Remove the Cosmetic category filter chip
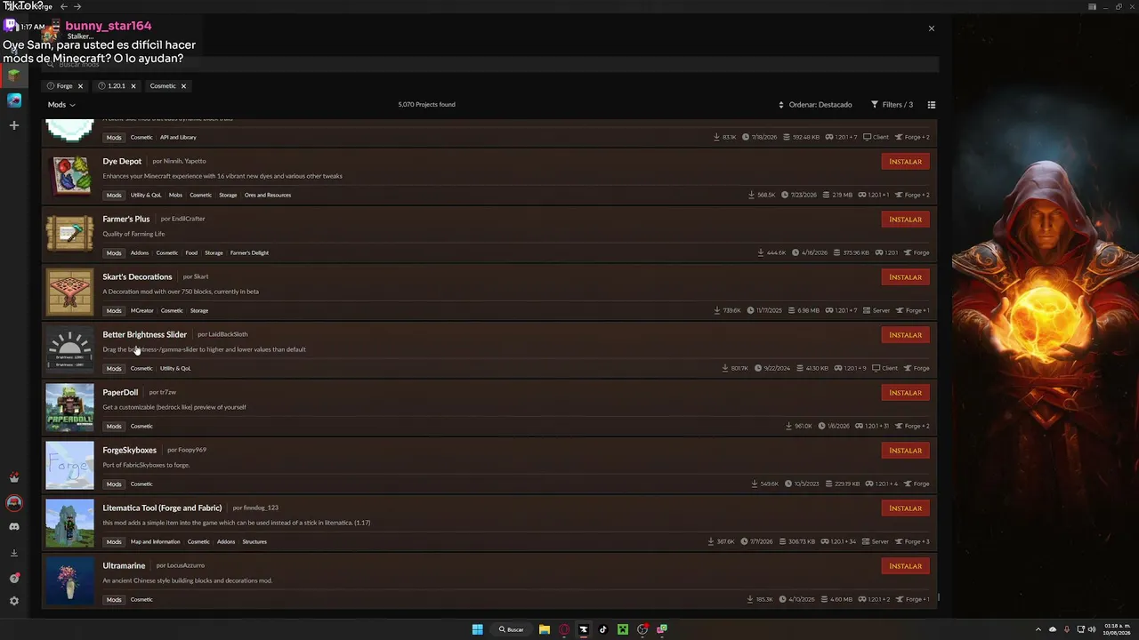1139x640 pixels. click(x=183, y=86)
